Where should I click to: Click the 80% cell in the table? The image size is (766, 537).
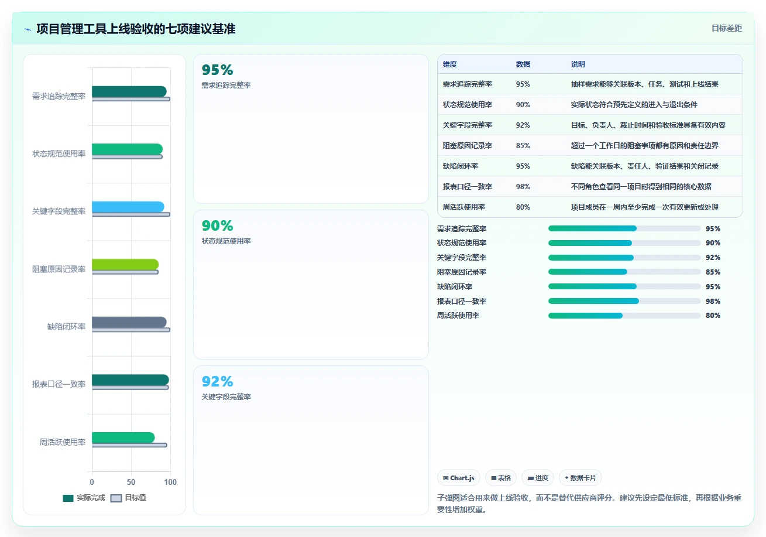pos(523,207)
